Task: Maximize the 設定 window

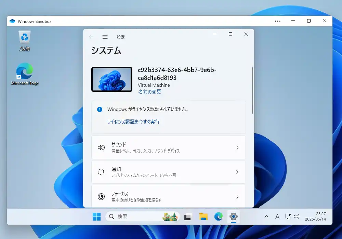Action: 231,34
